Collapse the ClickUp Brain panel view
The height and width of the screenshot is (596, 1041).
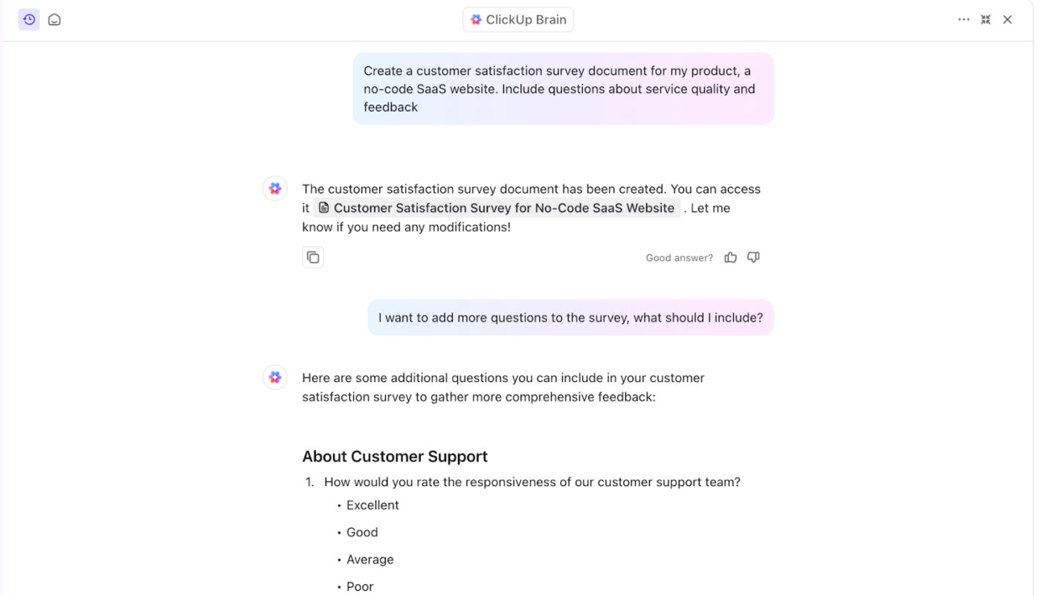point(986,20)
